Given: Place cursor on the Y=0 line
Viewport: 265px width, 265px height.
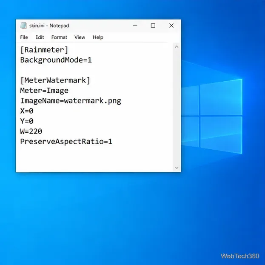Looking at the screenshot, I should pos(27,121).
